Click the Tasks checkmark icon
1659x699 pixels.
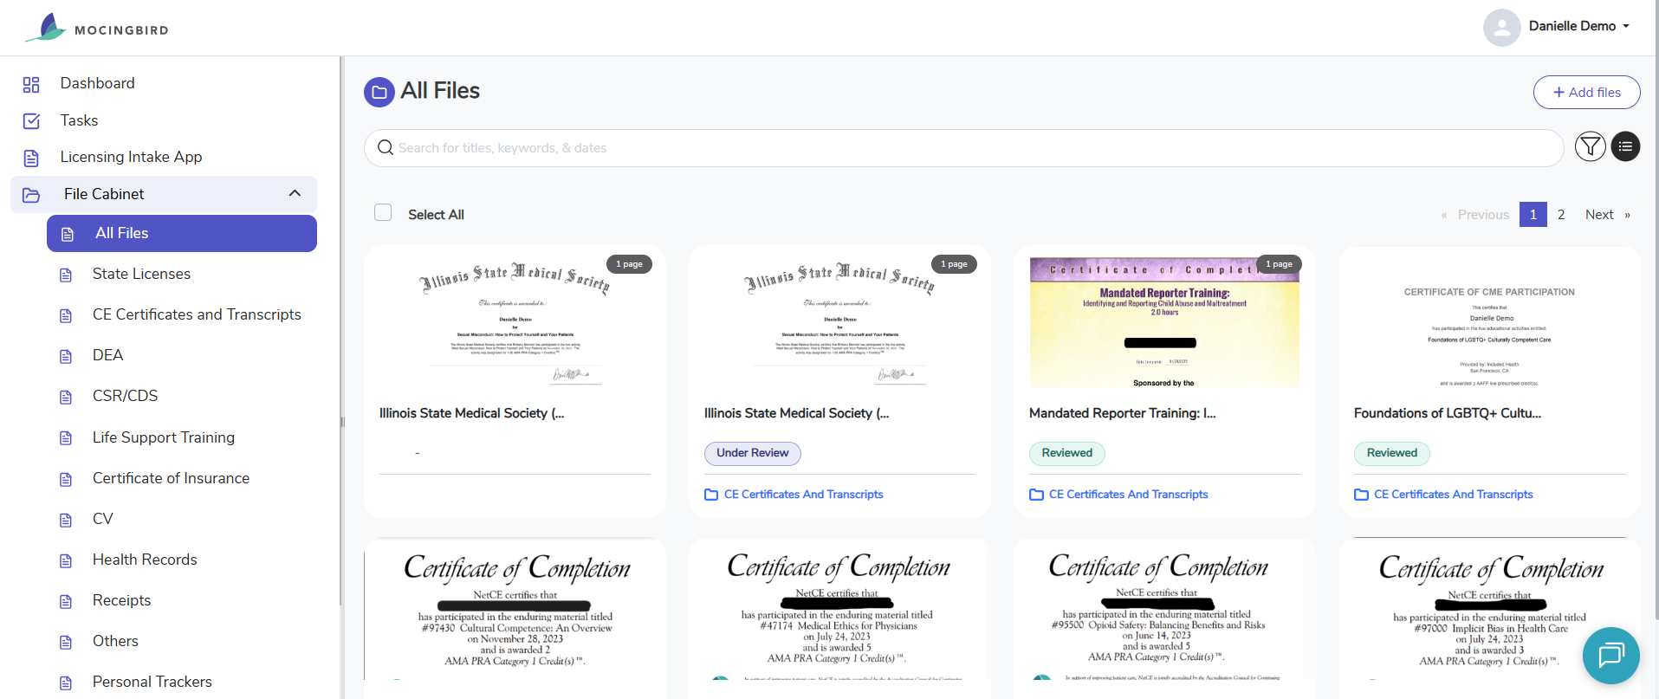tap(31, 121)
